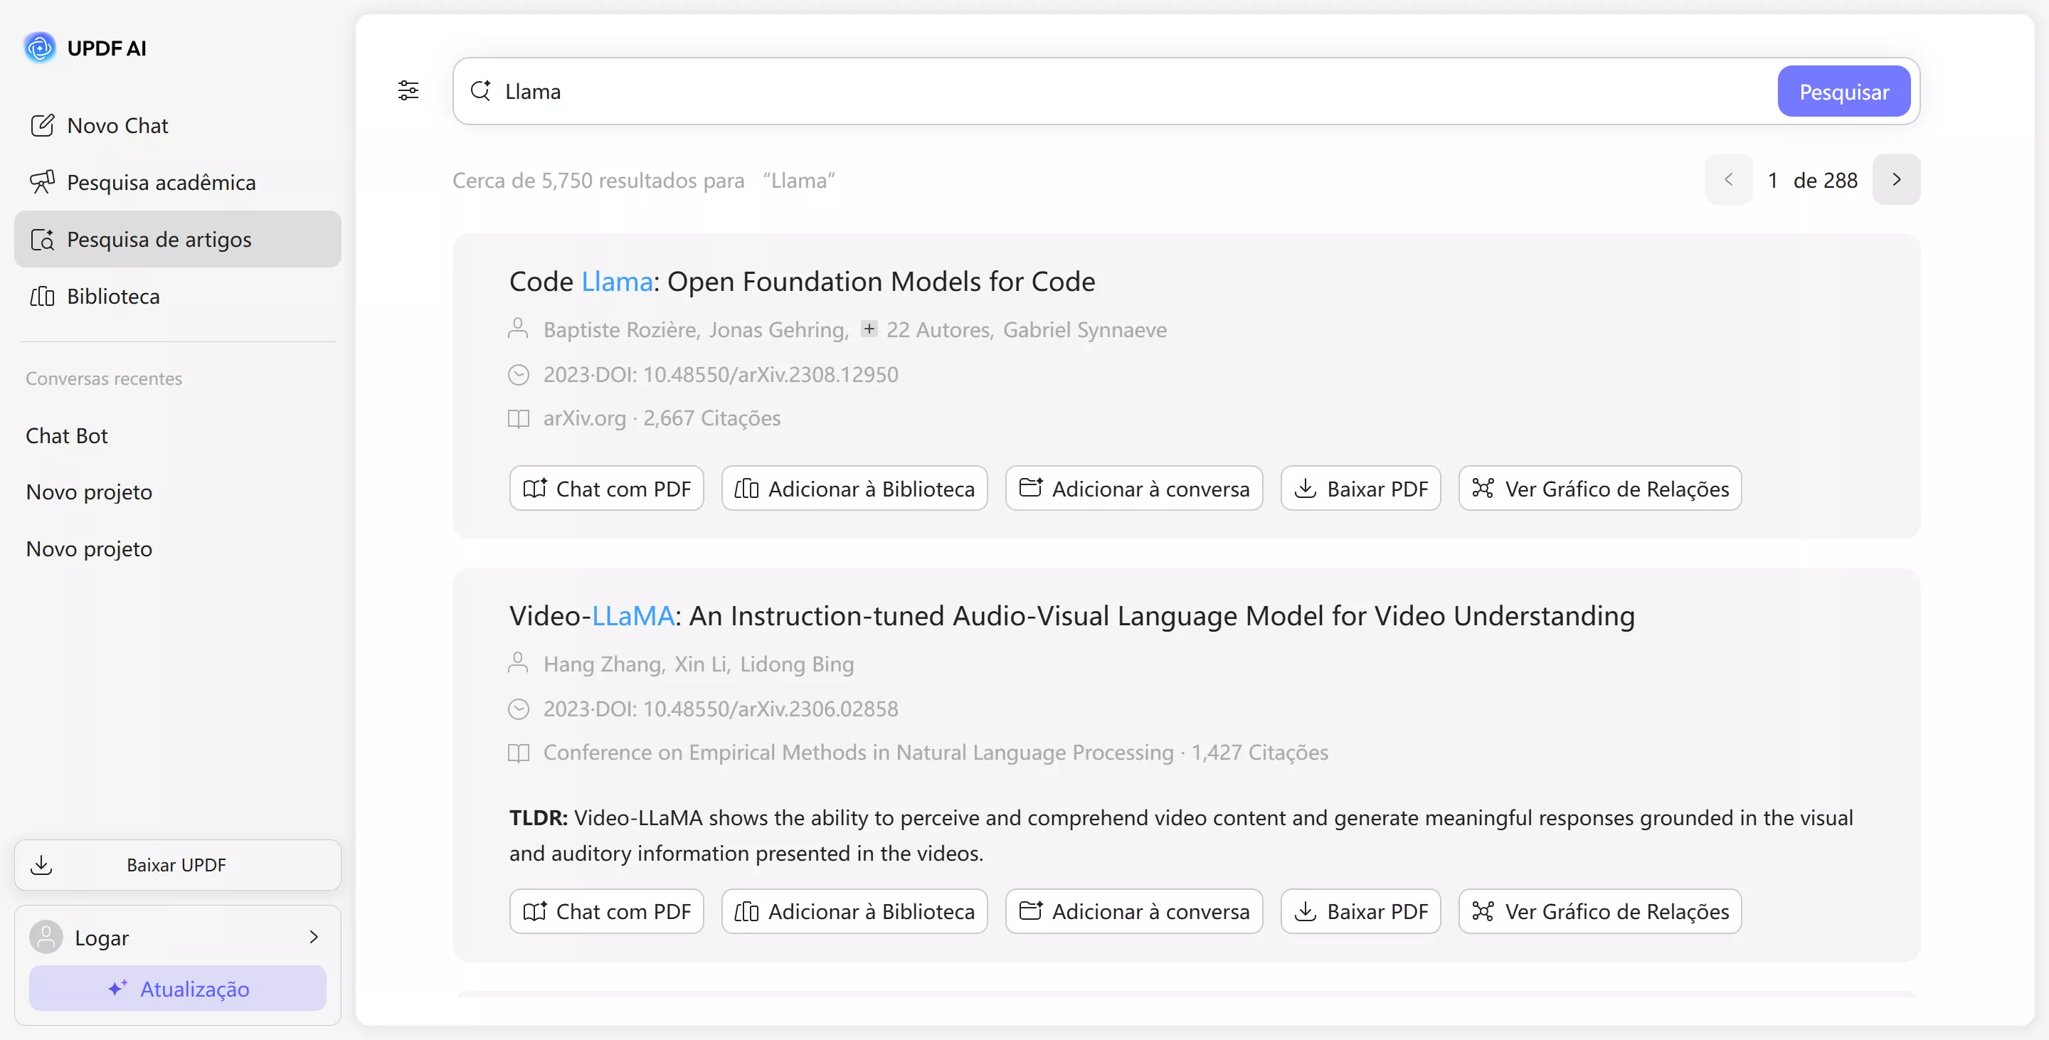Add Code Llama paper to Biblioteca
This screenshot has width=2049, height=1040.
coord(854,488)
